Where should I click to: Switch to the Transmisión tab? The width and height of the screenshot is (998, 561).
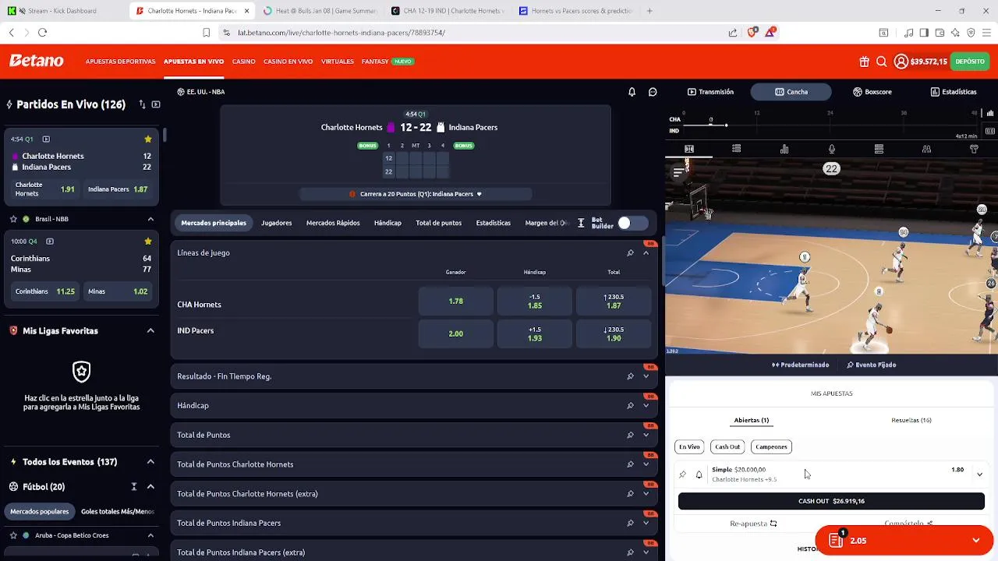pos(710,92)
